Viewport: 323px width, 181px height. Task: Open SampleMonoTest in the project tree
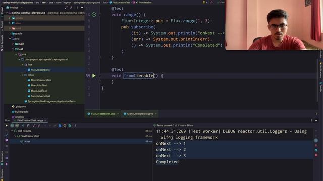click(x=40, y=96)
